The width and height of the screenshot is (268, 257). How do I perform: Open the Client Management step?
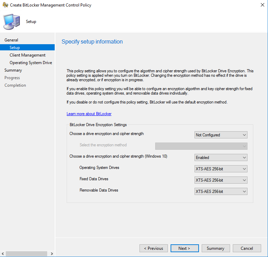click(27, 55)
